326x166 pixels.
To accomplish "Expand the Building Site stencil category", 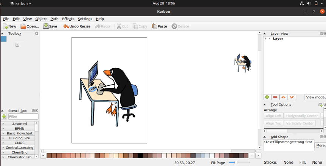I will pyautogui.click(x=3, y=138).
